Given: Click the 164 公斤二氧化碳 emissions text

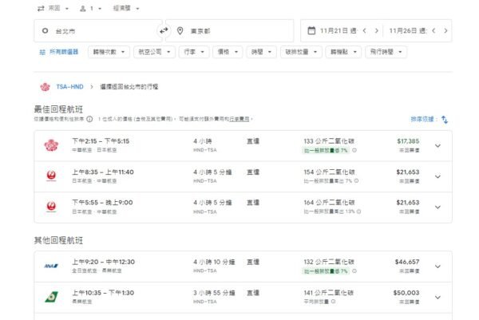Looking at the screenshot, I should click(x=329, y=203).
